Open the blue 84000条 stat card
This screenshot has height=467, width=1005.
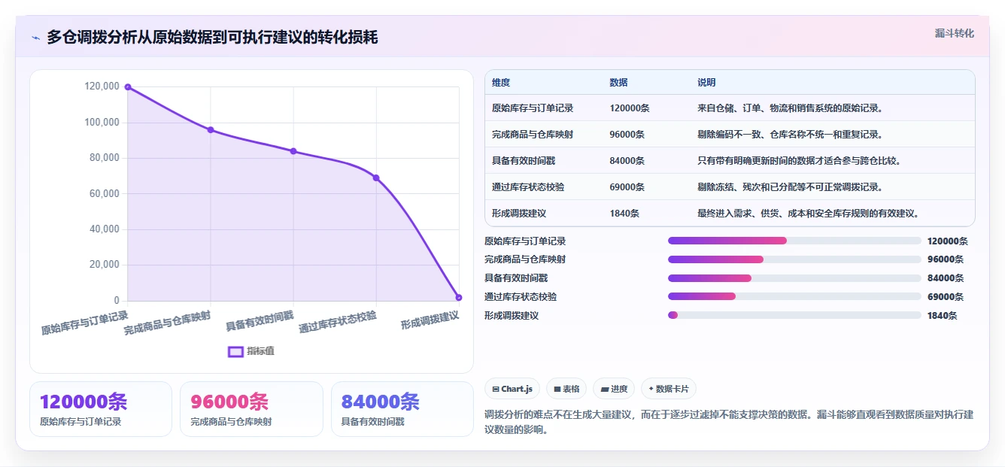pyautogui.click(x=402, y=409)
